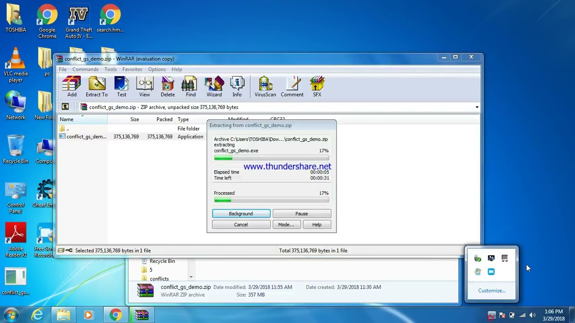Select the Network desktop icon
575x323 pixels.
pos(16,106)
